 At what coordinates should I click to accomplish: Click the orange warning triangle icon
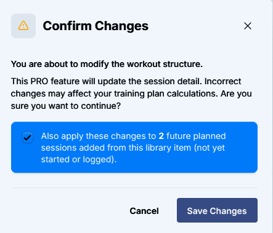[23, 26]
